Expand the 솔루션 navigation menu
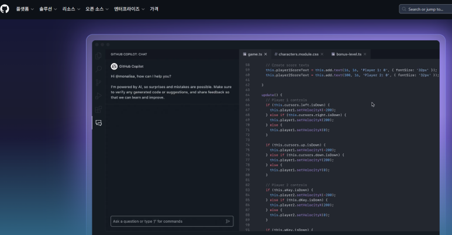Viewport: 452px width, 235px height. tap(48, 9)
